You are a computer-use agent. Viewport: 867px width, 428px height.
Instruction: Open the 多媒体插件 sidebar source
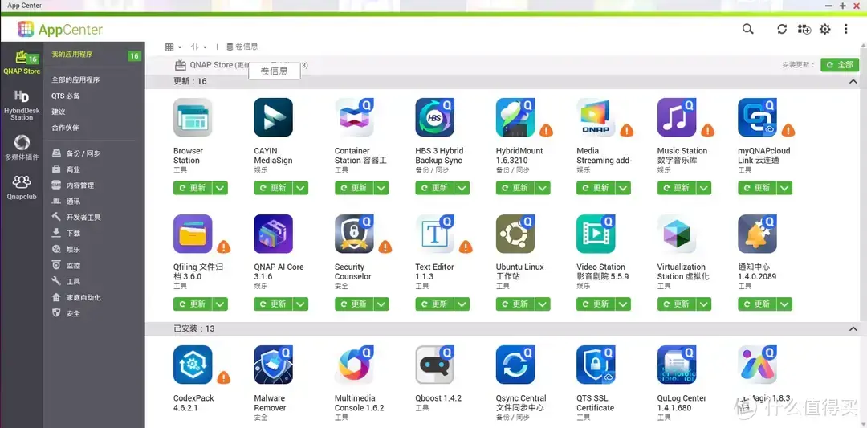(22, 147)
